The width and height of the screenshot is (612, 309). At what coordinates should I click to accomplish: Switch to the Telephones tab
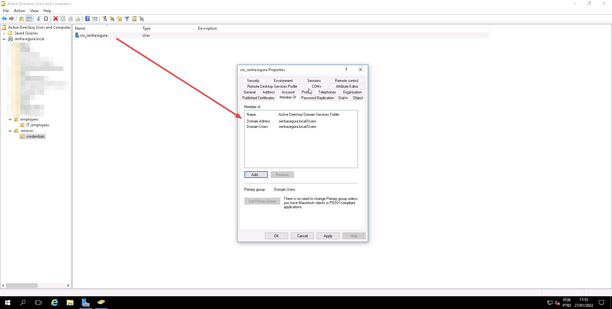click(x=327, y=92)
